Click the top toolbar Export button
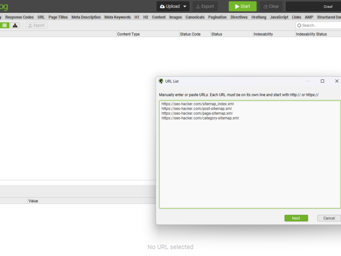Image resolution: width=341 pixels, height=256 pixels. [205, 6]
